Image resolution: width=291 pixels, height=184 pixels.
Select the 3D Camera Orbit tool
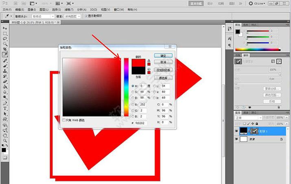[x=5, y=130]
